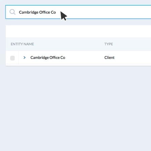Click the empty toolbar strip above the table
151x151 pixels.
78,31
